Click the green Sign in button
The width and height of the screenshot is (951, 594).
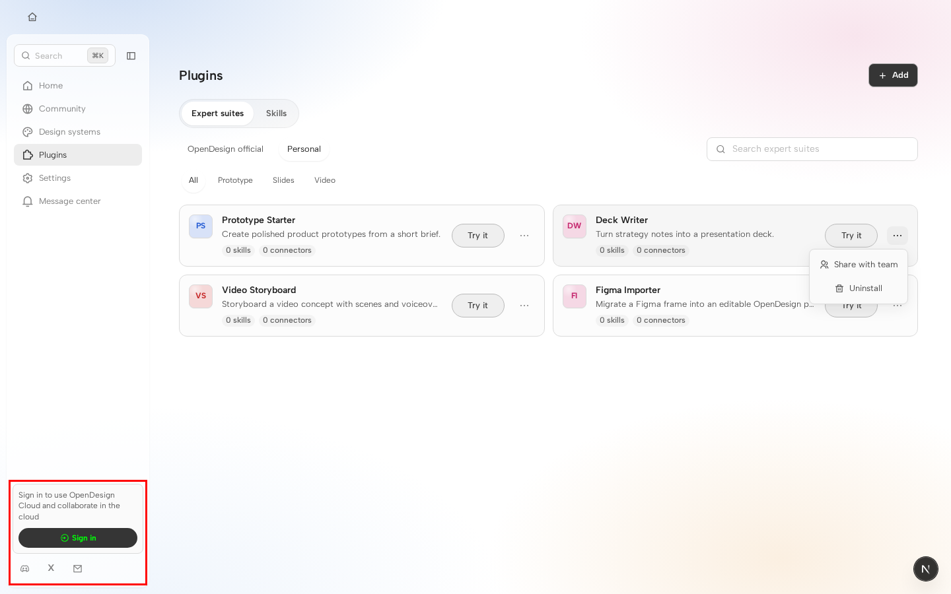78,538
